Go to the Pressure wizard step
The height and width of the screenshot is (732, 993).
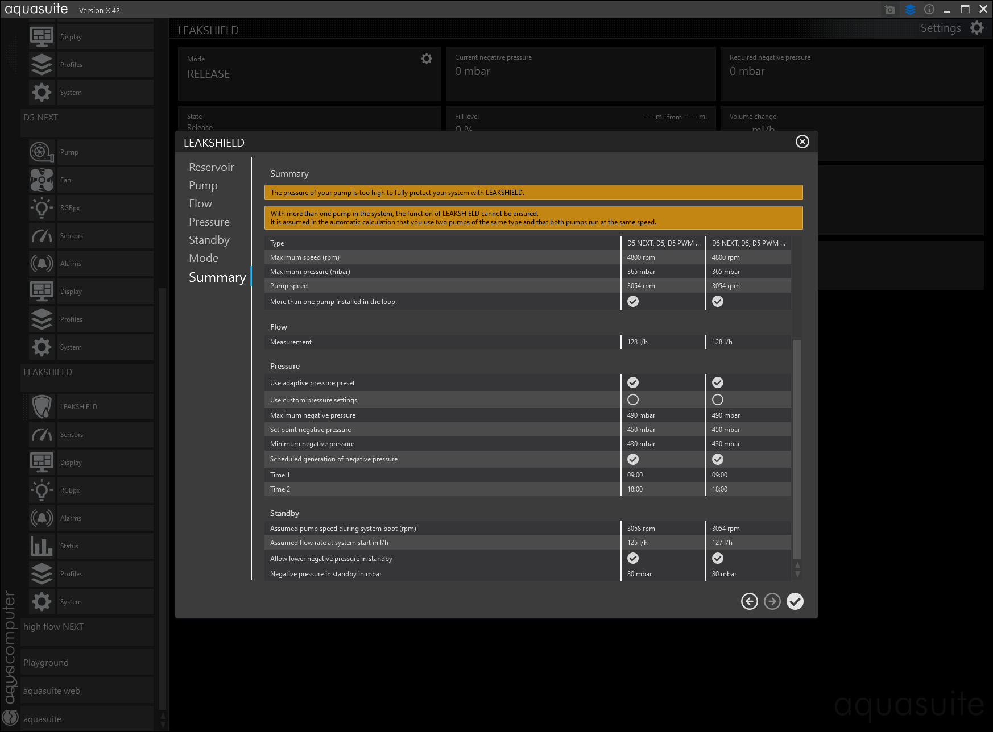click(x=209, y=222)
